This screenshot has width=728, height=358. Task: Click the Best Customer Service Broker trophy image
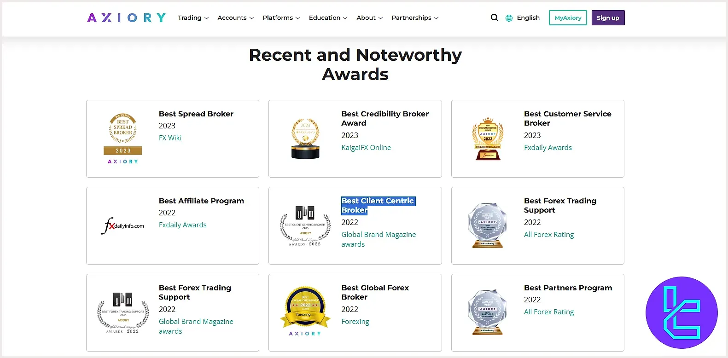pos(488,139)
